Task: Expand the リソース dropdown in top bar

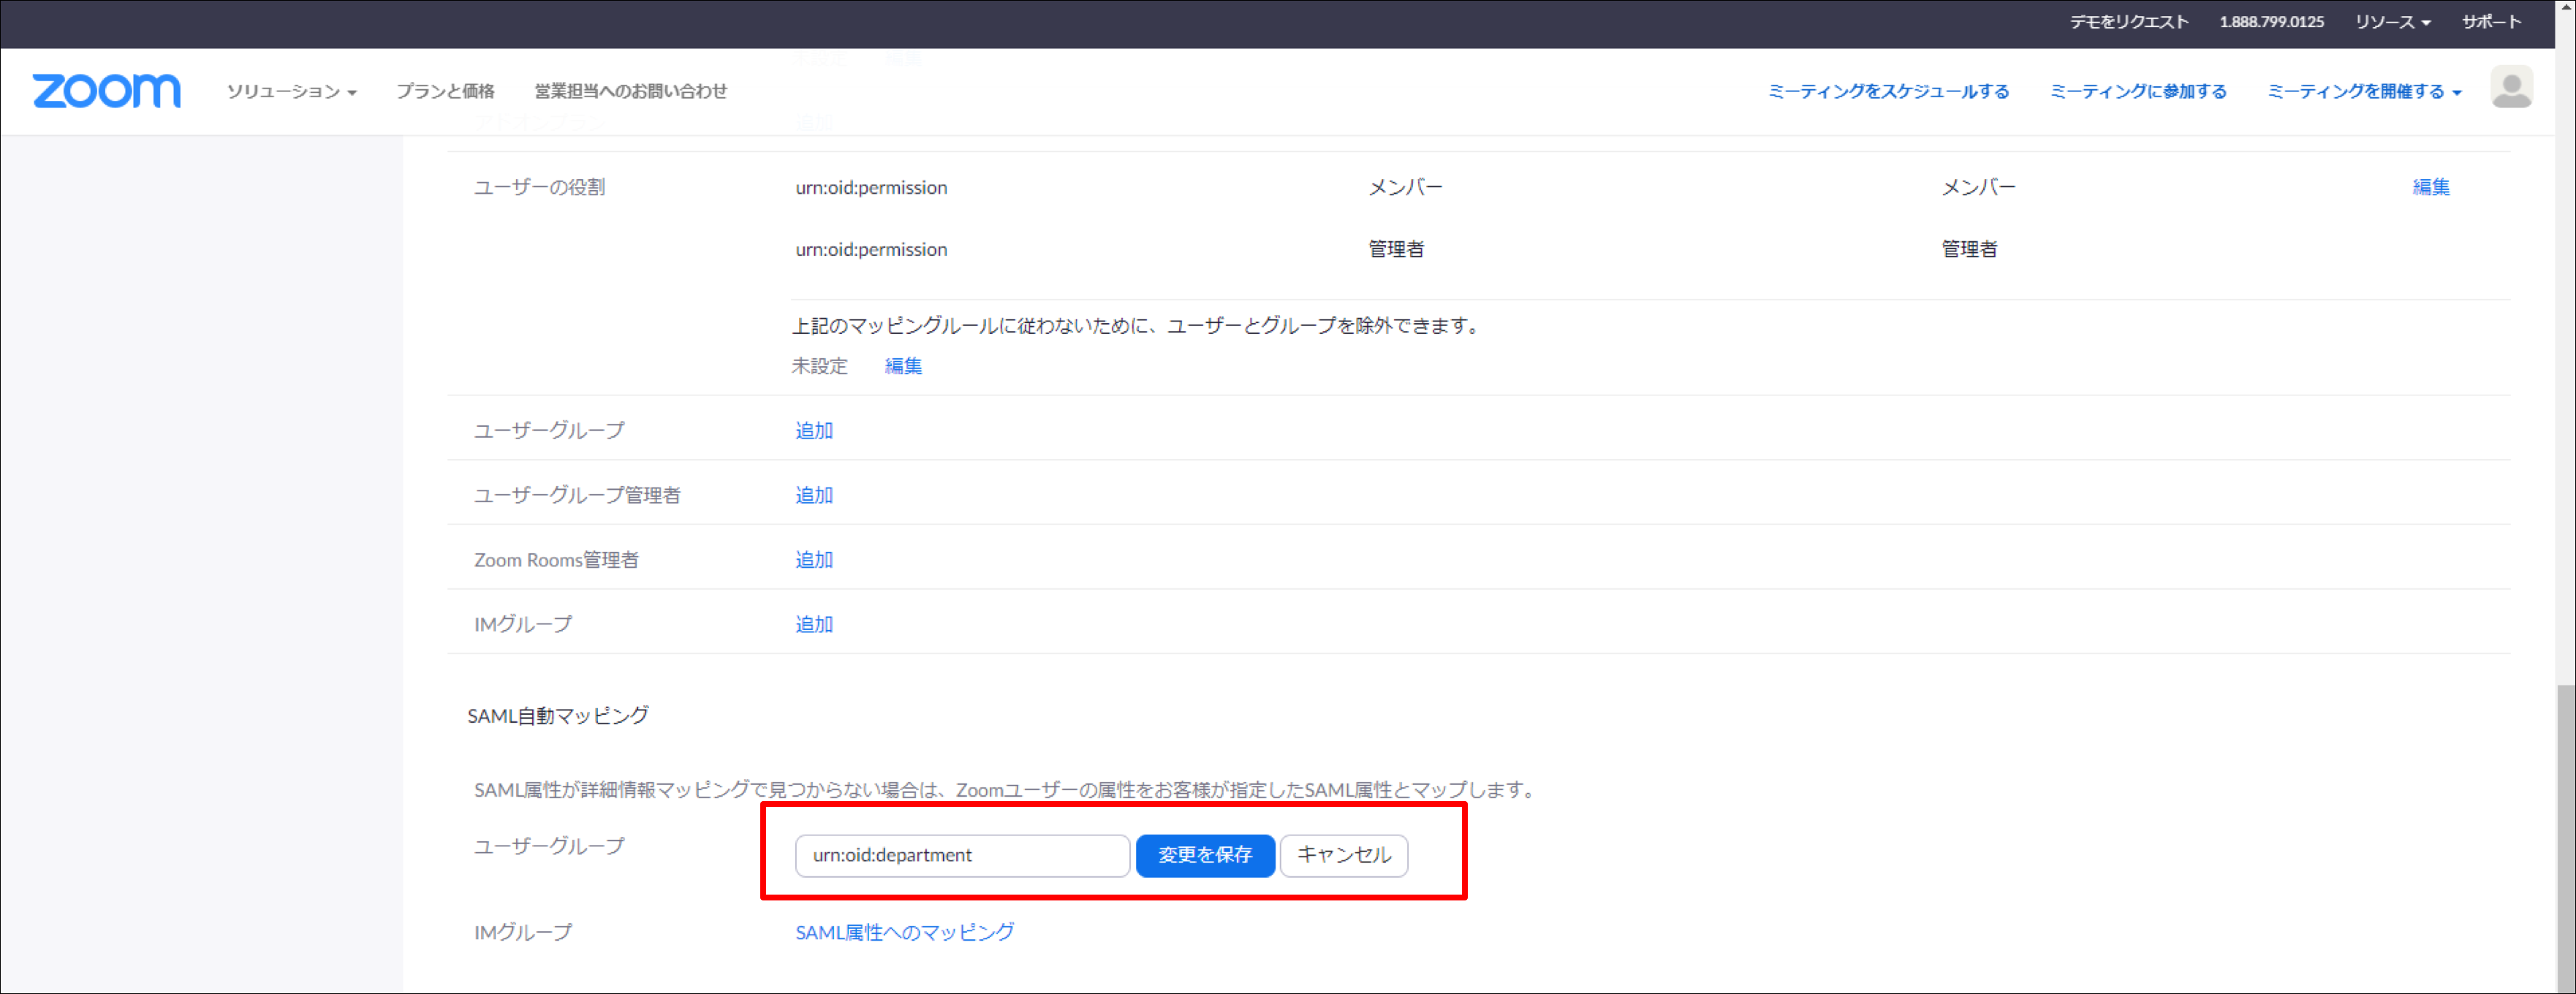Action: (x=2391, y=21)
